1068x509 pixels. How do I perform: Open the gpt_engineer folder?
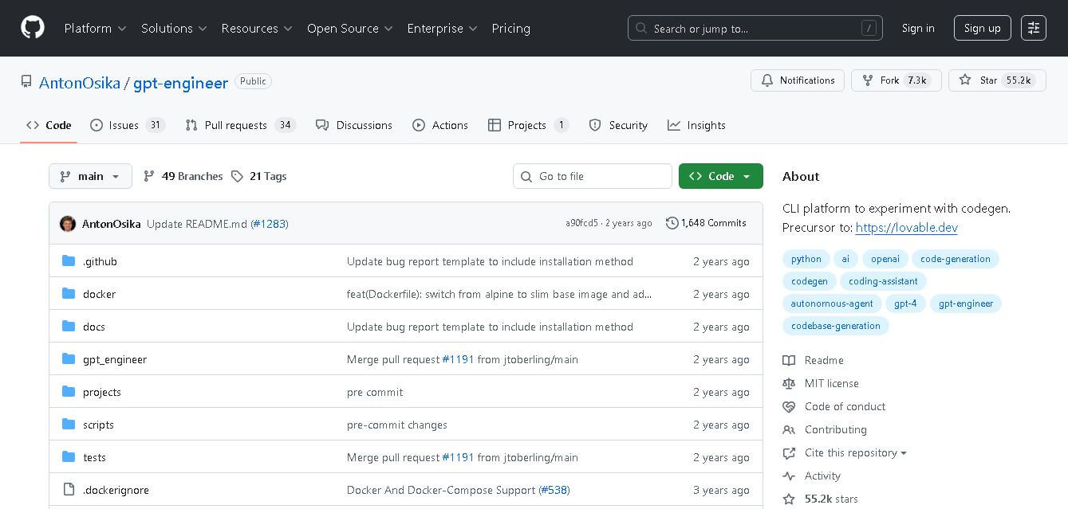[115, 359]
